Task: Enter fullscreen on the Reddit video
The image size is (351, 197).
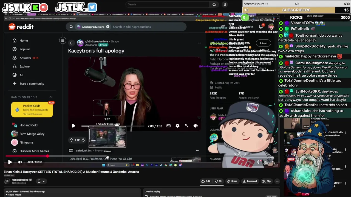Action: (x=186, y=126)
